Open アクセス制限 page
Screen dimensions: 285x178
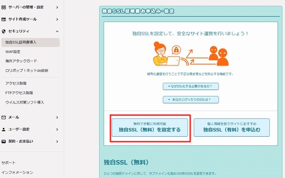(16, 84)
